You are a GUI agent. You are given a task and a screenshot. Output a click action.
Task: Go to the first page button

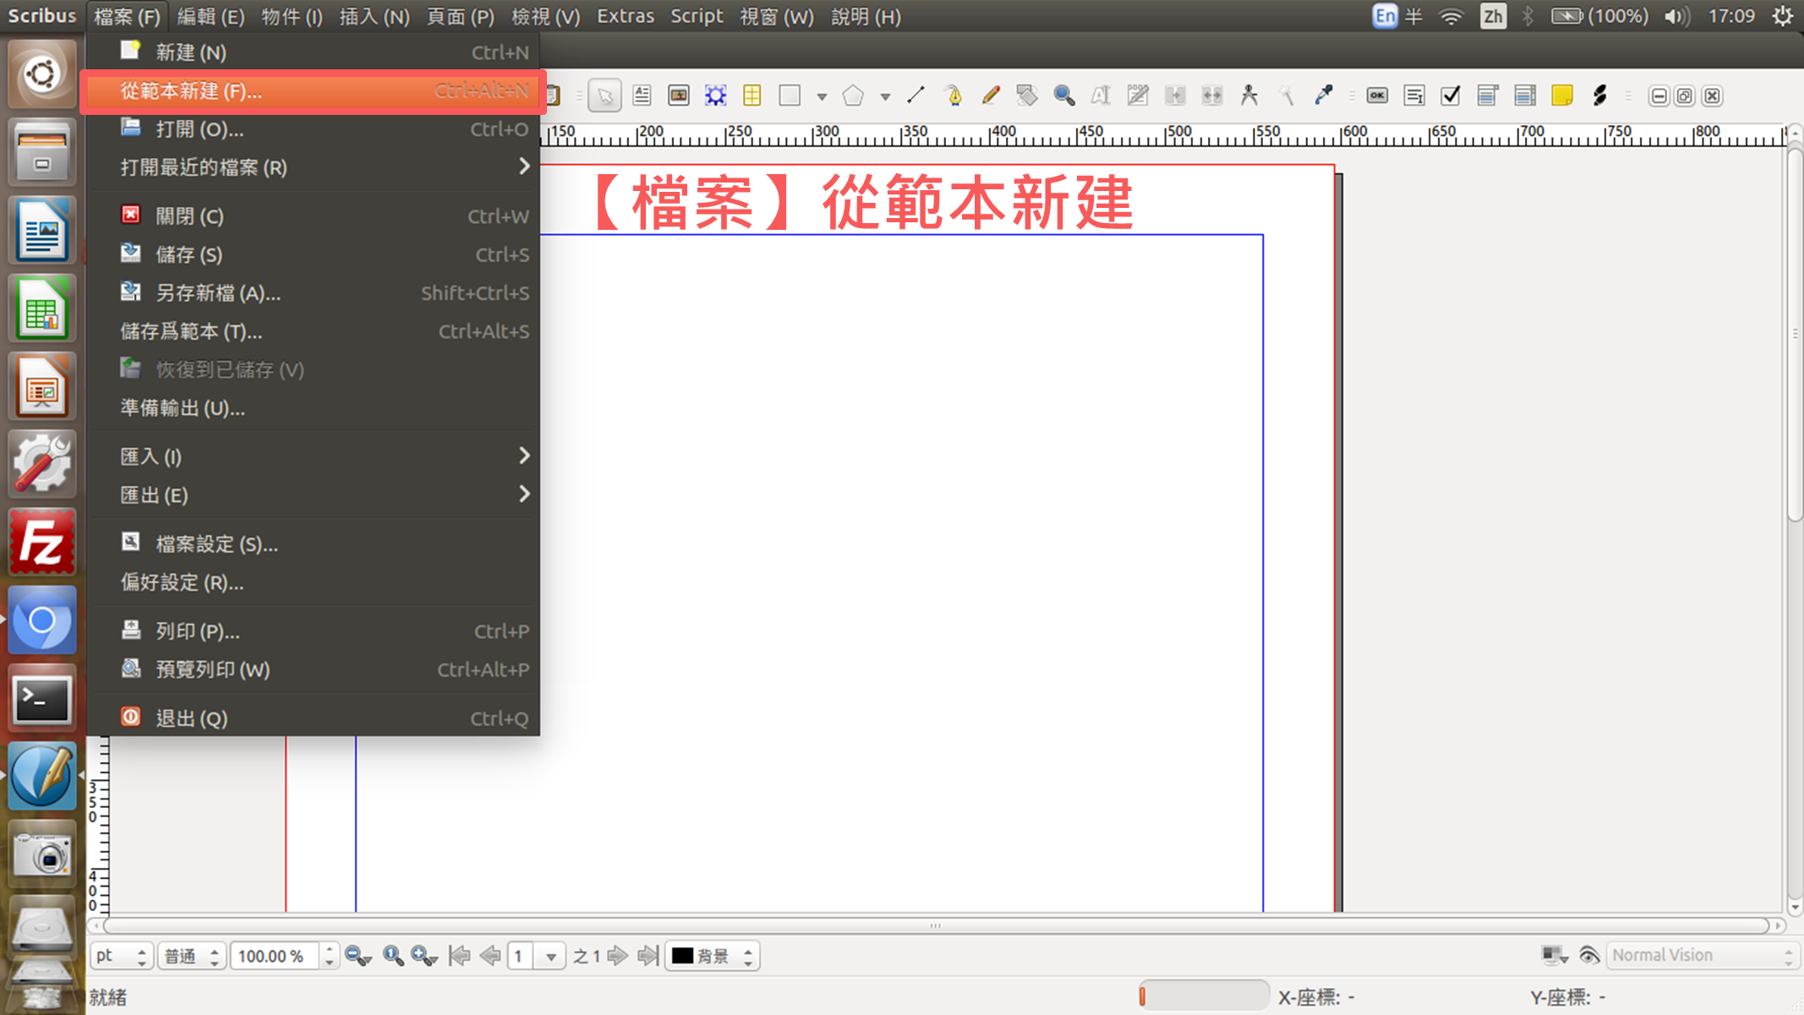click(x=460, y=956)
